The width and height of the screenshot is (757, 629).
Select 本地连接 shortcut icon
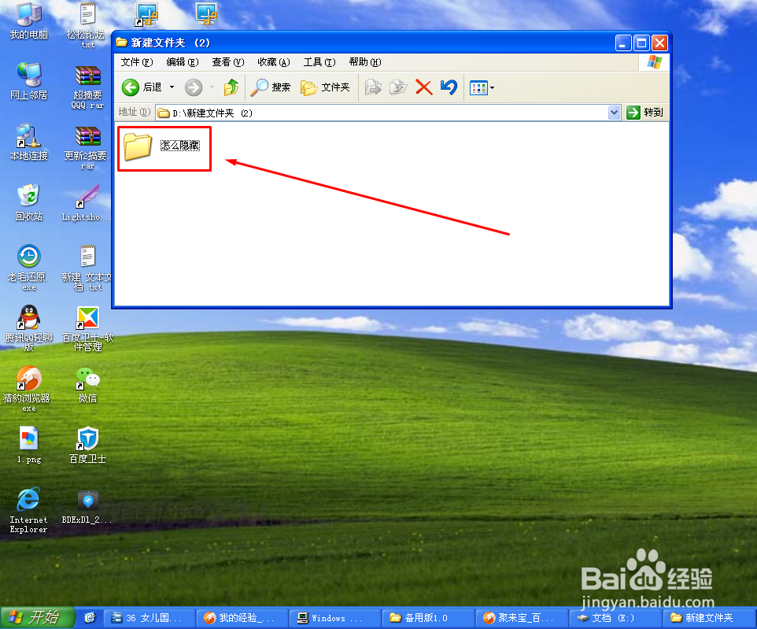tap(28, 142)
